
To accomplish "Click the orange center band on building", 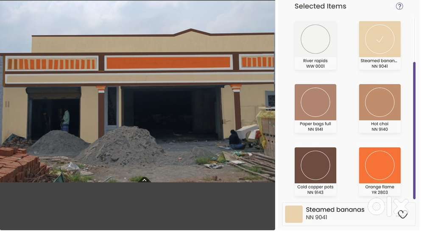I will 168,63.
